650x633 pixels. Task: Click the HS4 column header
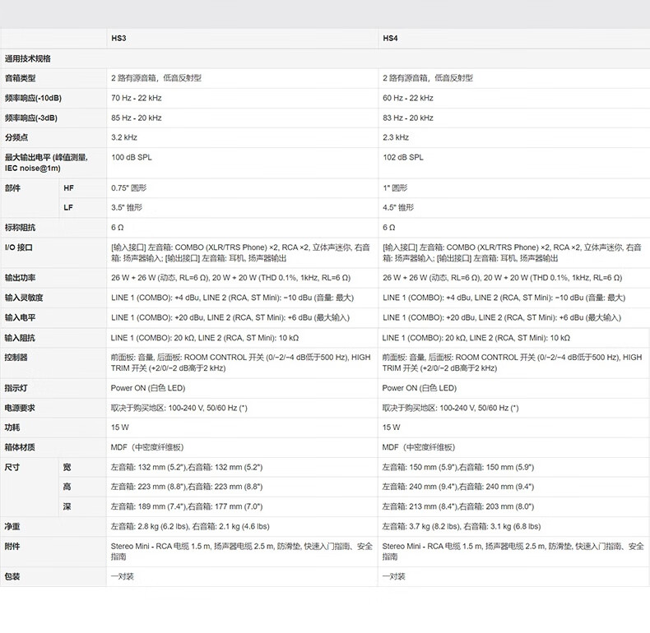point(390,38)
